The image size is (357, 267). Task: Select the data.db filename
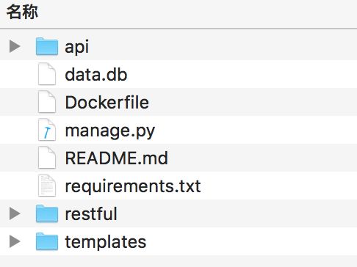(x=96, y=74)
